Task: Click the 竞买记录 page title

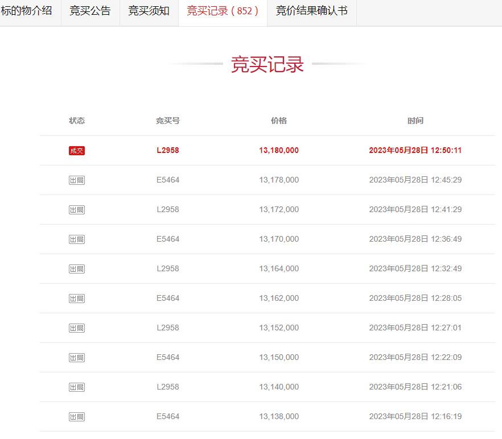Action: (268, 64)
